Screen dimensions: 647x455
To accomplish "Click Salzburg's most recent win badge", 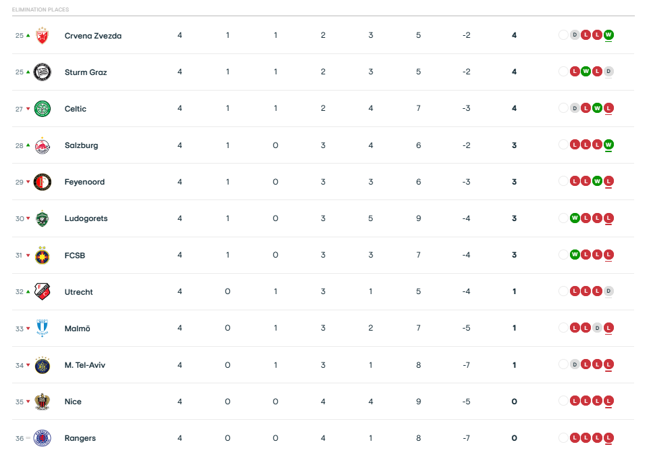I will pyautogui.click(x=608, y=145).
